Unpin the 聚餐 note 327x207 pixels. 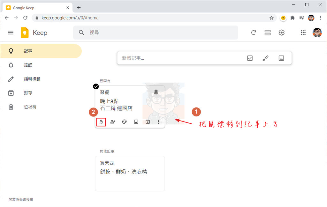tap(156, 92)
